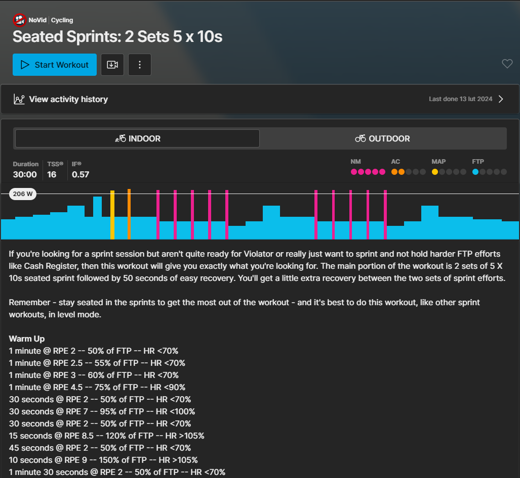Viewport: 520px width, 478px height.
Task: Expand activity history with the right chevron
Action: click(x=501, y=99)
